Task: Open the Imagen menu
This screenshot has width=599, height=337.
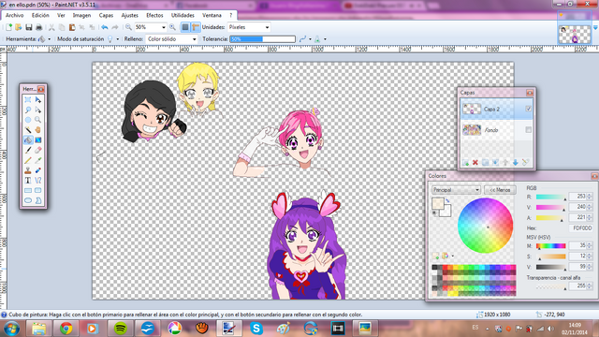Action: point(81,15)
